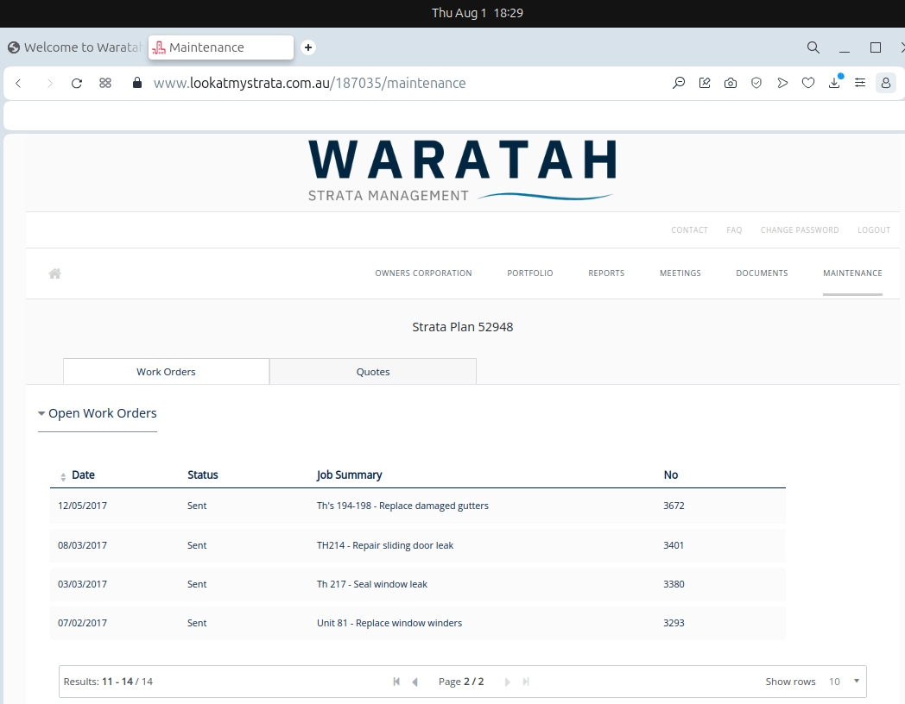Image resolution: width=905 pixels, height=704 pixels.
Task: Open the Work Orders tab
Action: point(166,372)
